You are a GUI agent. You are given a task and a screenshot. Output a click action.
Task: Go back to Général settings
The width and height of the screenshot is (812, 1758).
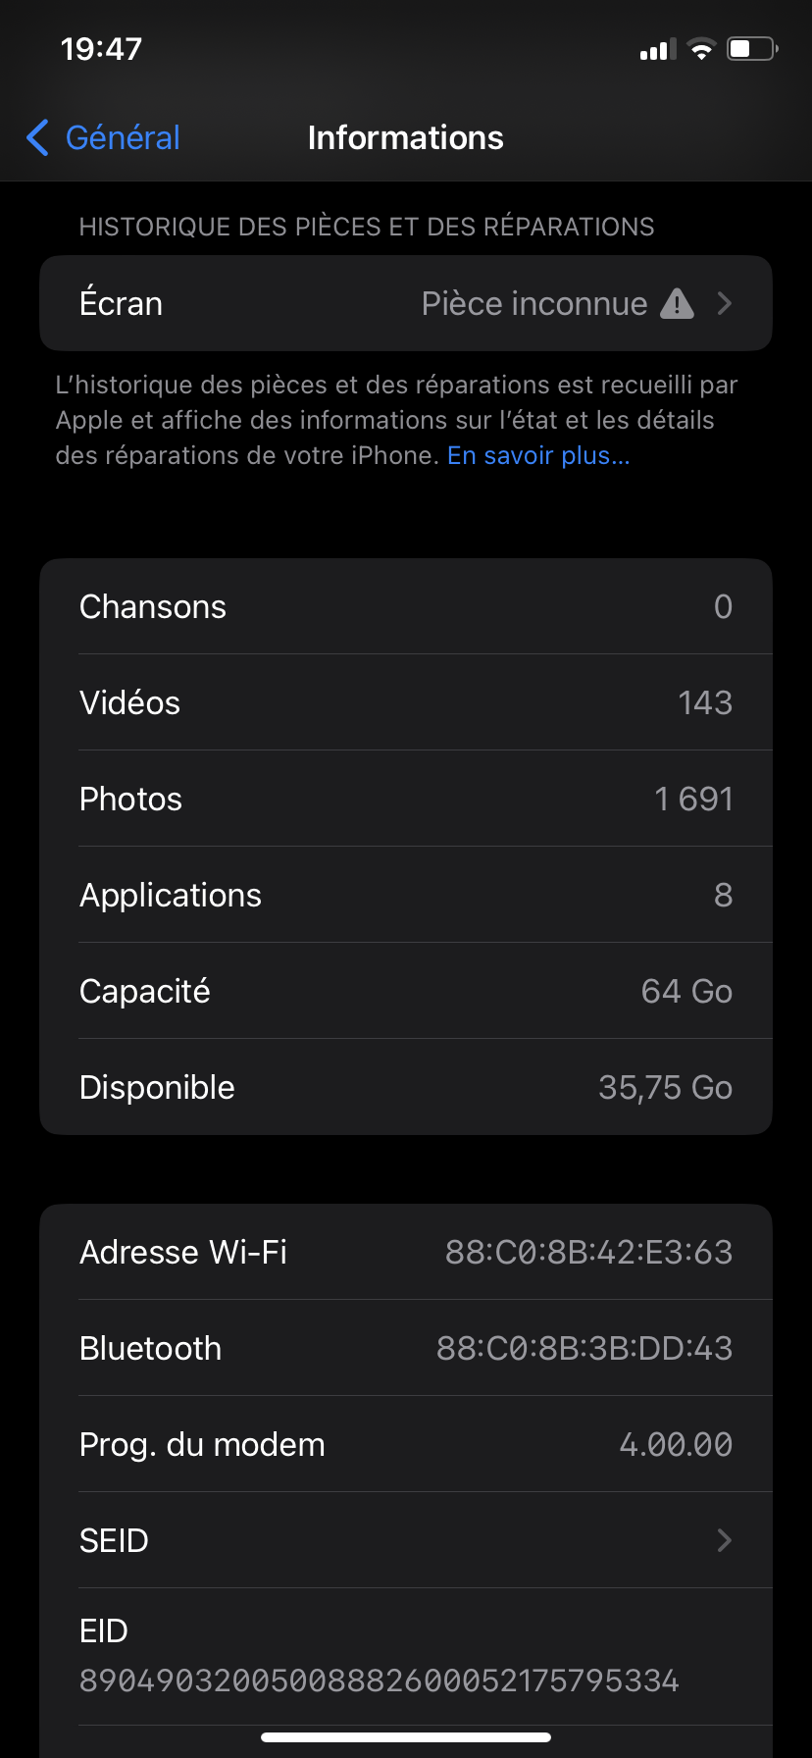coord(122,138)
